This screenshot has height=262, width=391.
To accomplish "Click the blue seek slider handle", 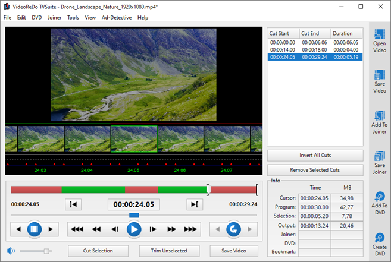I will pos(134,215).
